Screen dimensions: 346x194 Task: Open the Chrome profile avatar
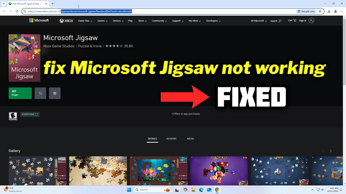point(335,11)
